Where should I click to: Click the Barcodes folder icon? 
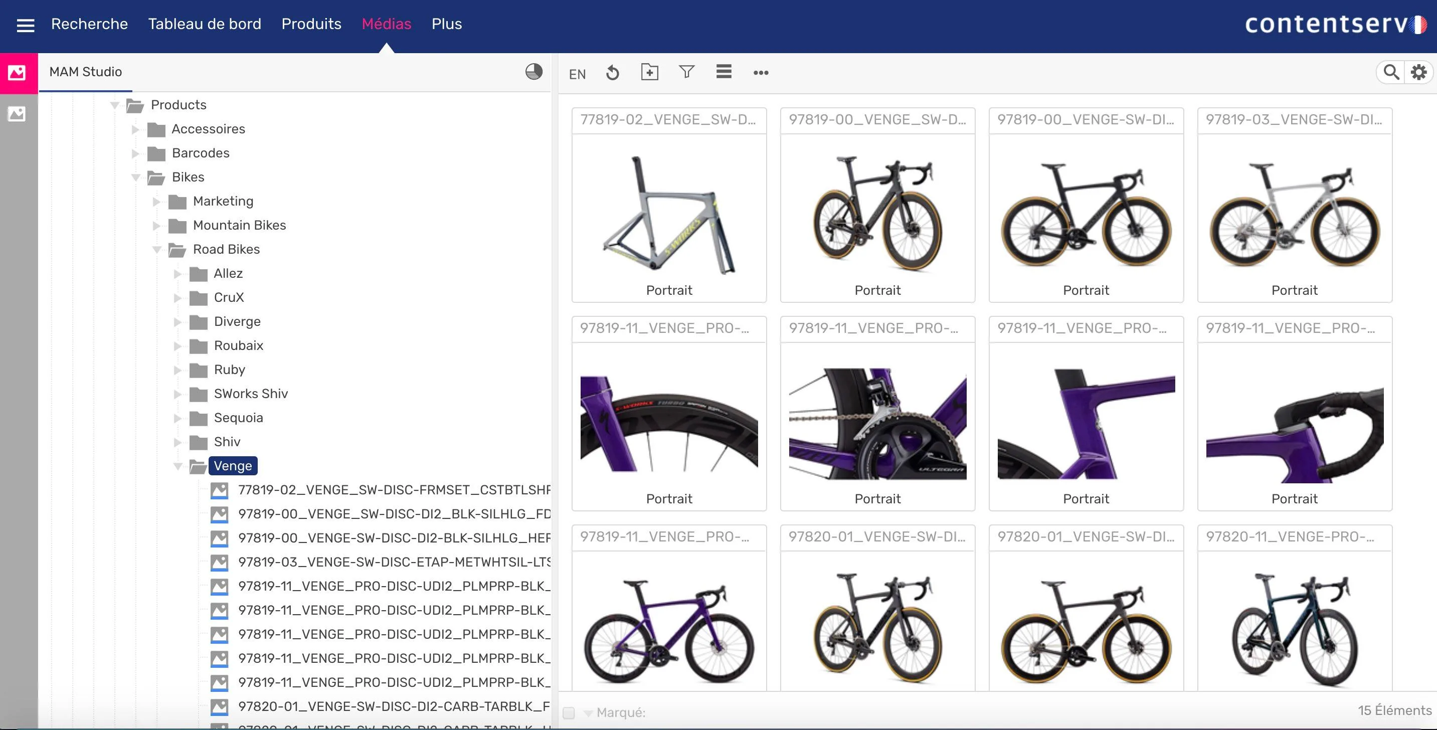click(156, 153)
